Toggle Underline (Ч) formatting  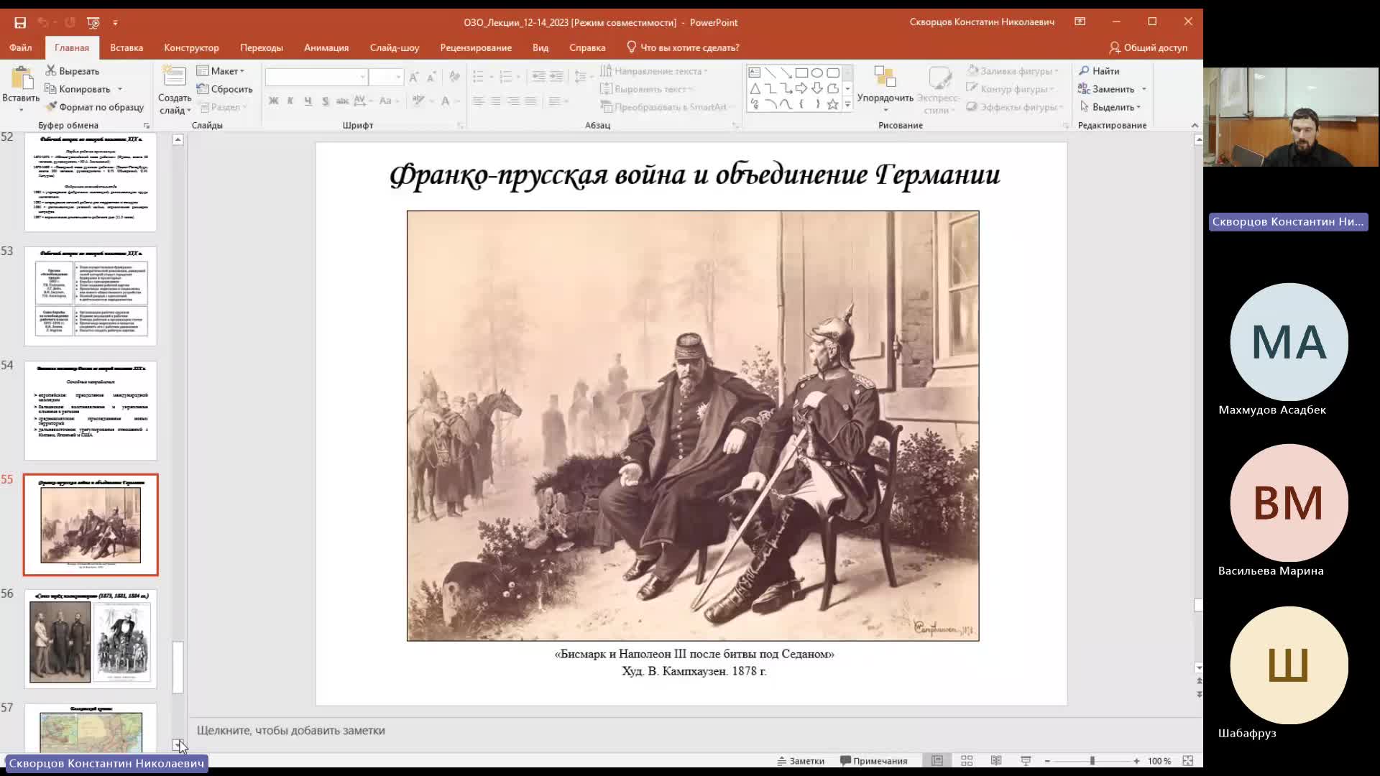[308, 101]
